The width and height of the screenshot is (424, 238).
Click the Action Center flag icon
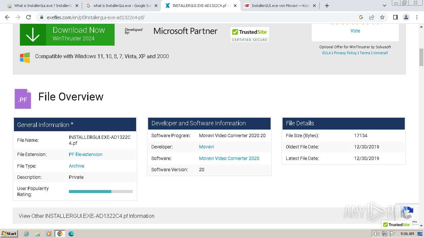click(x=392, y=234)
